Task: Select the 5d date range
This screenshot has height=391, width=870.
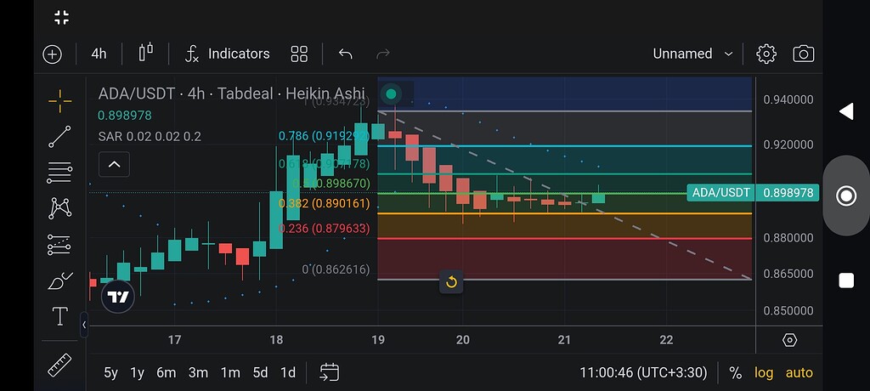Action: (x=260, y=372)
